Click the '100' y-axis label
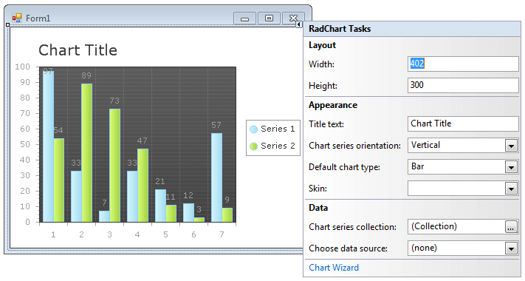 22,67
